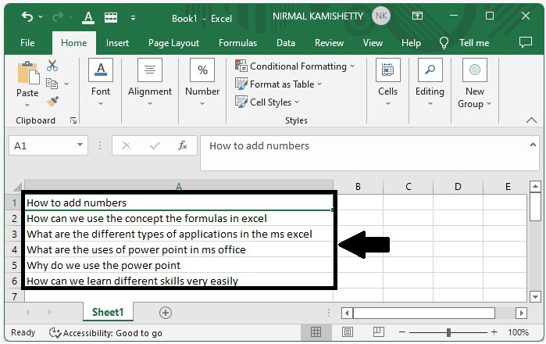This screenshot has height=344, width=546.
Task: Open Clipboard pane dialog launcher
Action: 73,120
